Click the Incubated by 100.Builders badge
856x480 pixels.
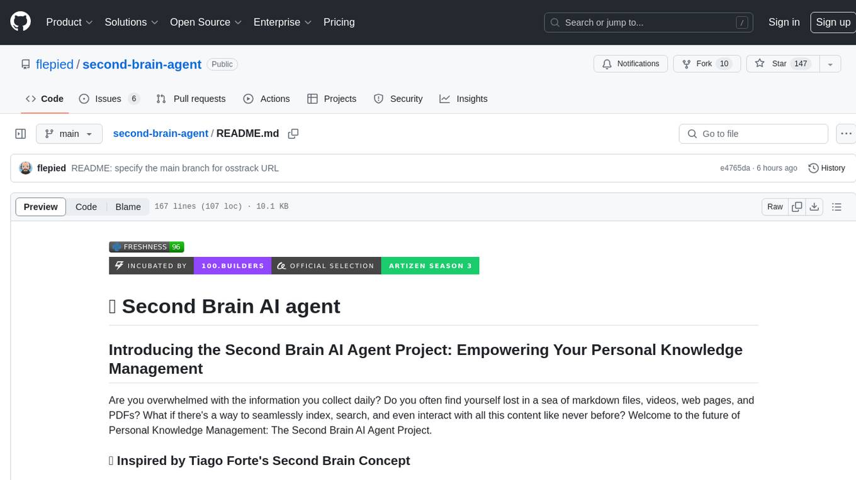click(190, 266)
